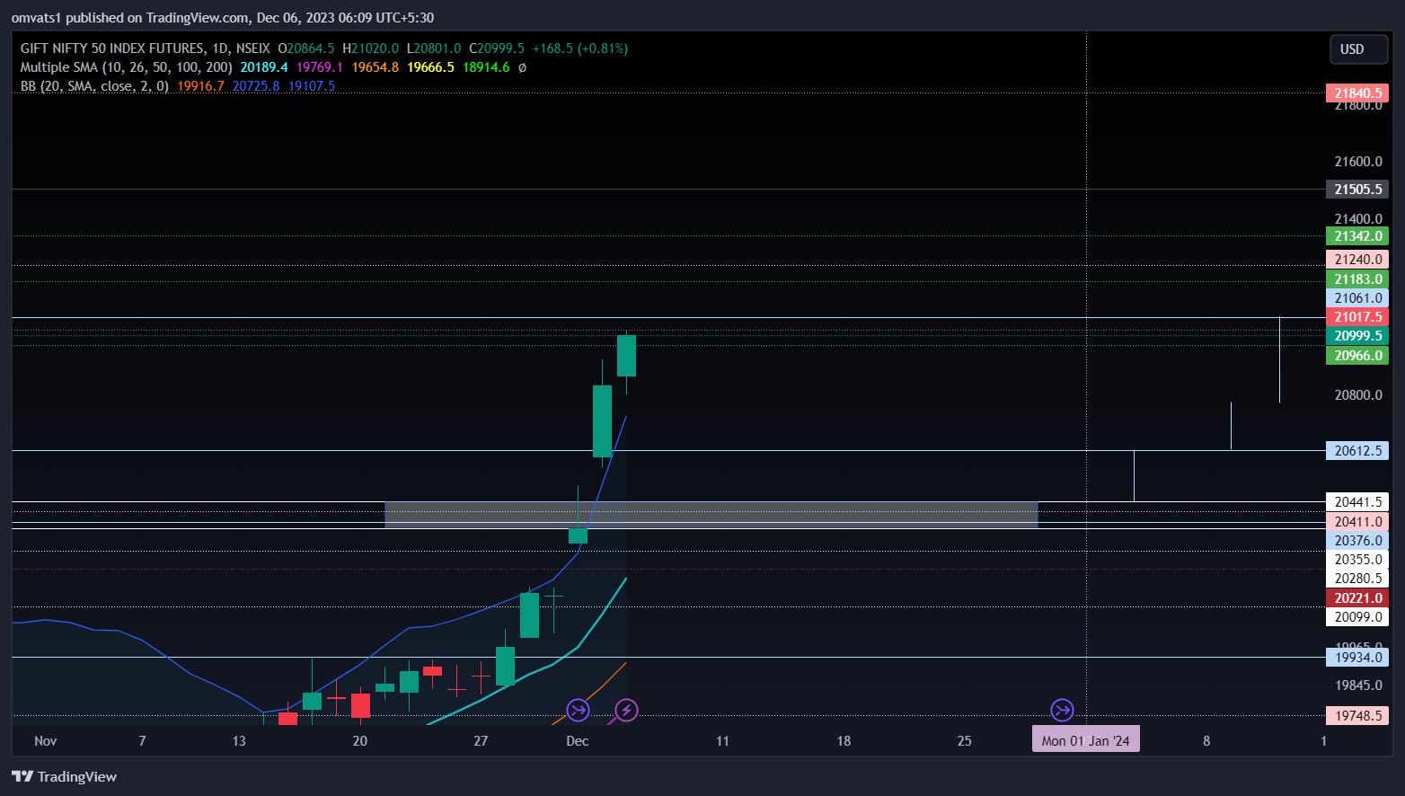The height and width of the screenshot is (796, 1405).
Task: Select the Multiple SMA indicator legend
Action: [126, 67]
